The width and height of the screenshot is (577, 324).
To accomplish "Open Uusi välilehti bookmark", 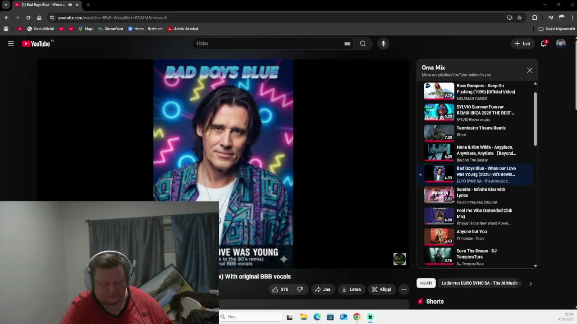I will [41, 29].
